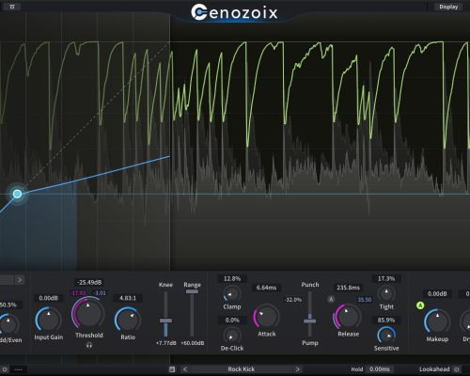Viewport: 470px width, 376px height.
Task: Click the Threshold knob
Action: 87,313
